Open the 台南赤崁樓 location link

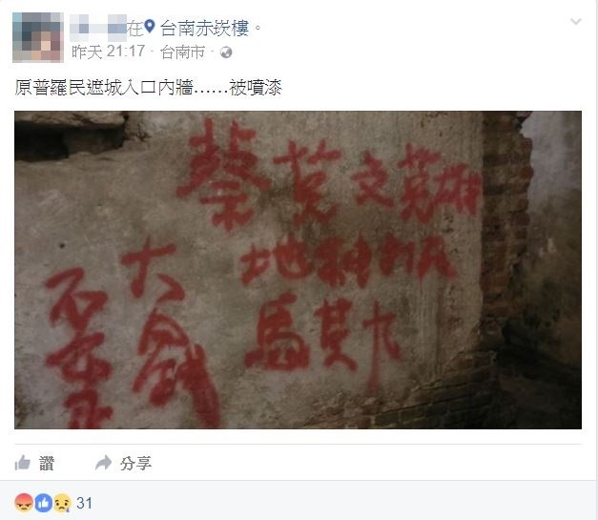point(204,29)
